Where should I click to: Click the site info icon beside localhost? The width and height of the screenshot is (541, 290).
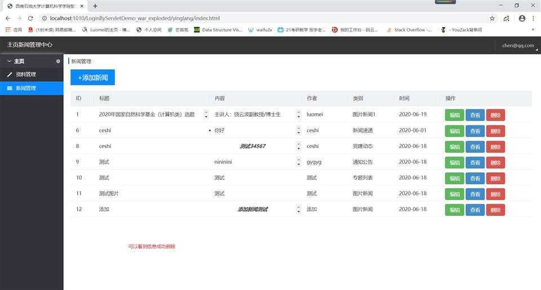coord(45,18)
